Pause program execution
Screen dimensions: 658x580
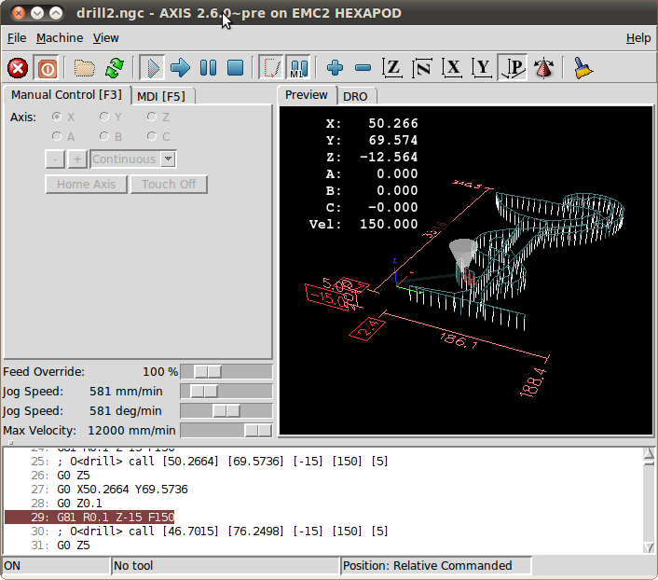click(208, 68)
